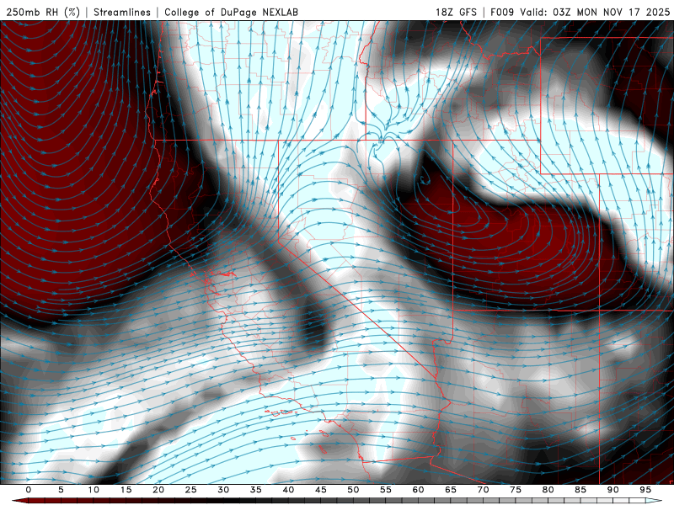
Task: Click 'Valid: 03Z MON NOV 17 2025' text
Action: pyautogui.click(x=595, y=12)
